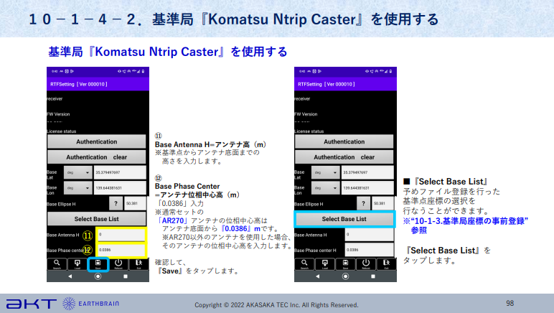Open Base Lat deg dropdown in right phone
Image resolution: width=554 pixels, height=313 pixels.
point(326,173)
